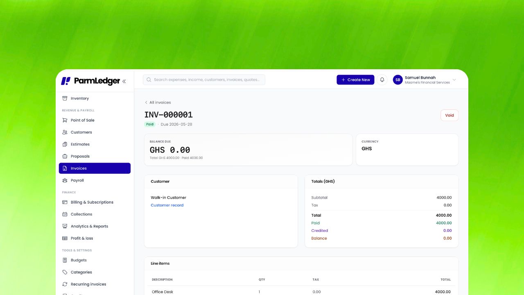Click the GHS 0.00 balance due amount
The width and height of the screenshot is (524, 295).
170,150
